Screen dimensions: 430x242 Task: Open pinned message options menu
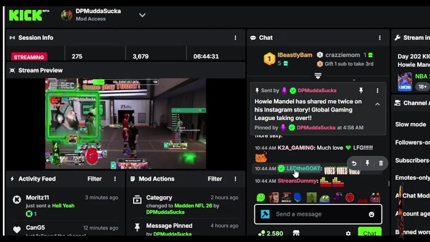(x=377, y=90)
